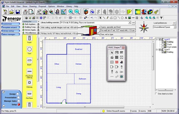
Task: Click the Template wizard button
Action: point(11,27)
